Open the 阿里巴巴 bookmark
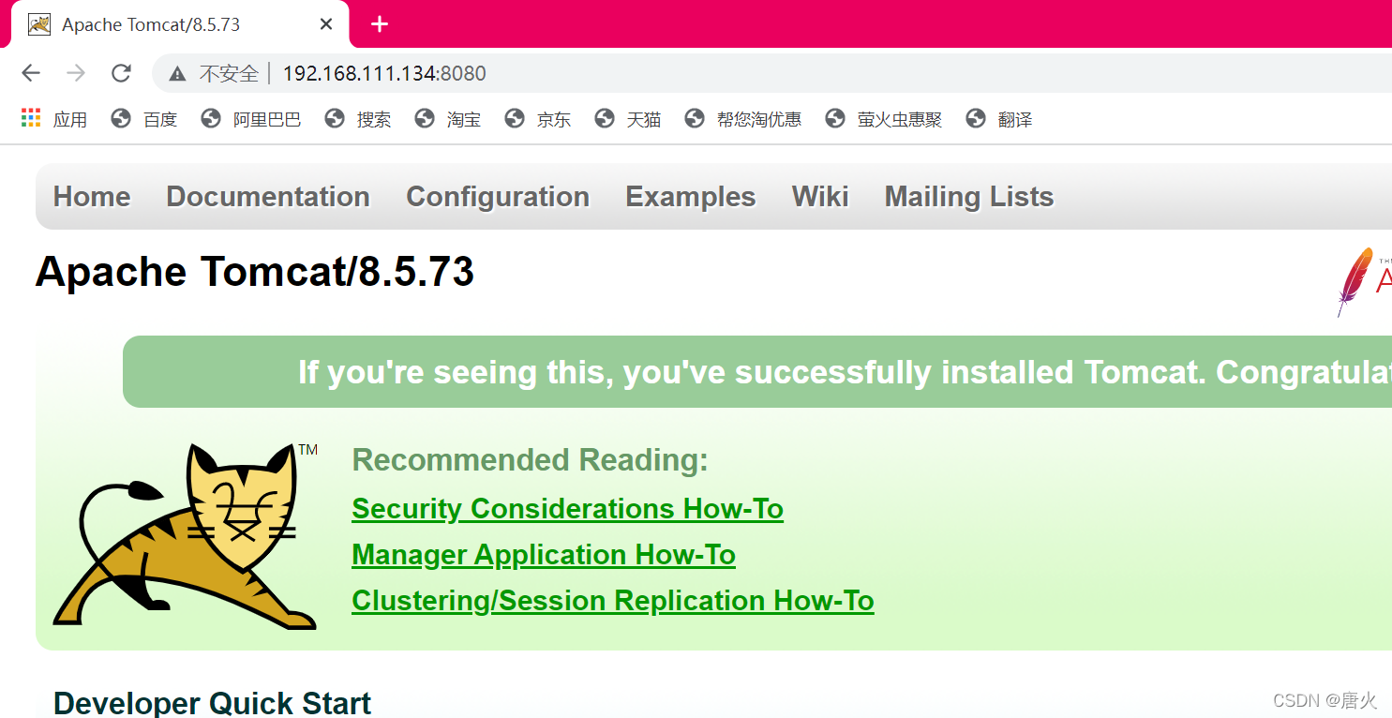Viewport: 1392px width, 718px height. point(267,119)
